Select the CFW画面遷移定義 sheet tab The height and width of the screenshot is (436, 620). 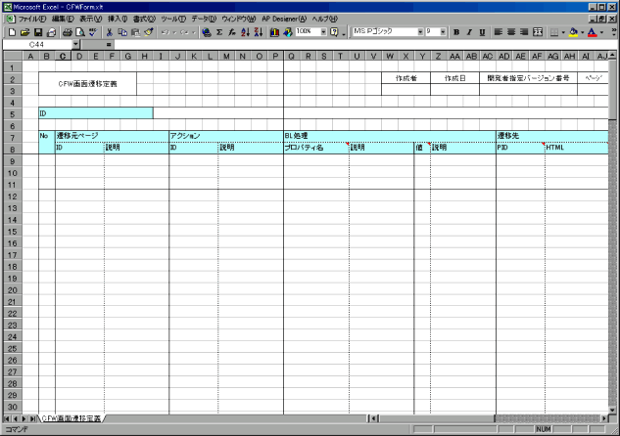click(x=72, y=418)
